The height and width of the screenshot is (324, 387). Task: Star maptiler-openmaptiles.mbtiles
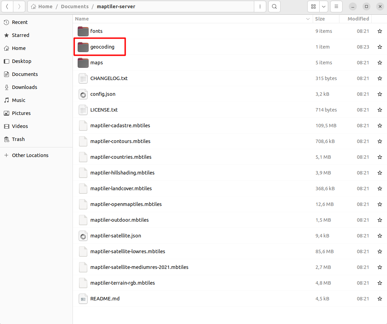(379, 204)
